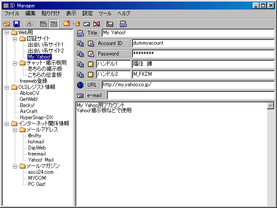Collapse the チャット・掲示板用 folder
Screen dimensions: 277x208
point(15,63)
